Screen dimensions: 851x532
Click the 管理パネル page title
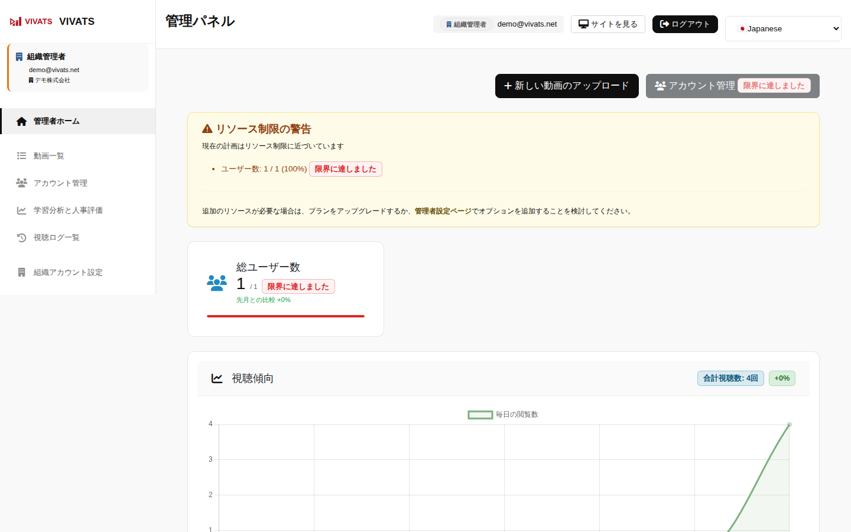tap(200, 21)
